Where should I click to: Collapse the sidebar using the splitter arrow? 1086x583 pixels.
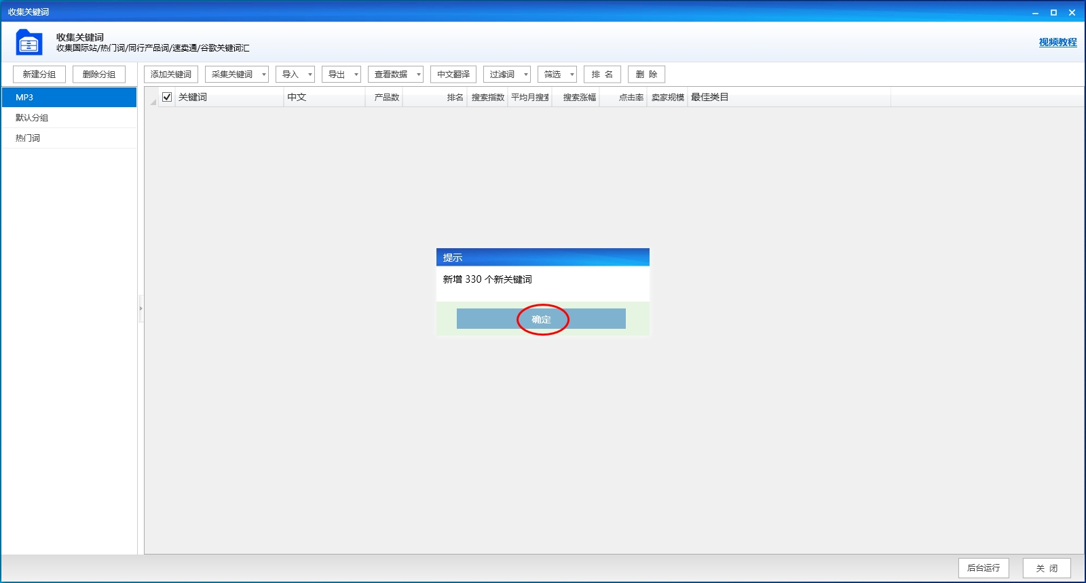pos(141,308)
